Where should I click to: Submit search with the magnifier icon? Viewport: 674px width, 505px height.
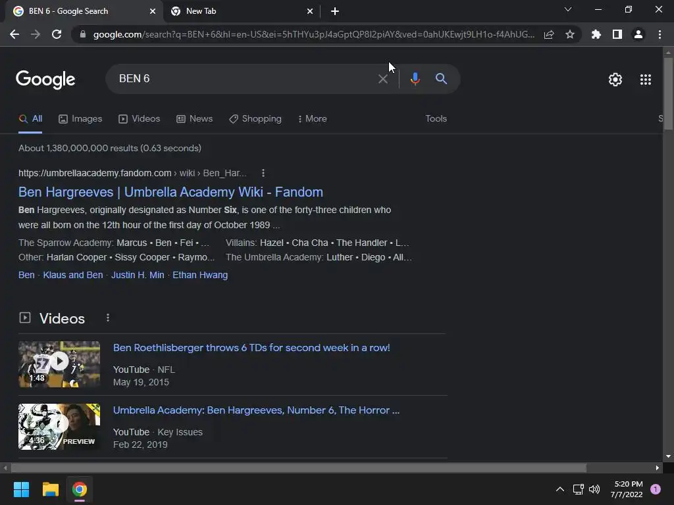point(441,79)
